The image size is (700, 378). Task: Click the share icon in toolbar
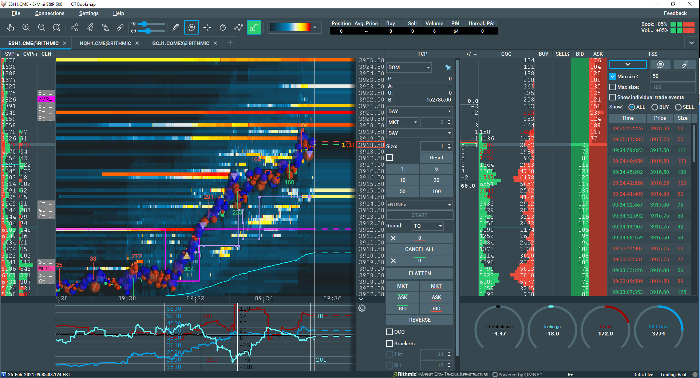coord(74,27)
